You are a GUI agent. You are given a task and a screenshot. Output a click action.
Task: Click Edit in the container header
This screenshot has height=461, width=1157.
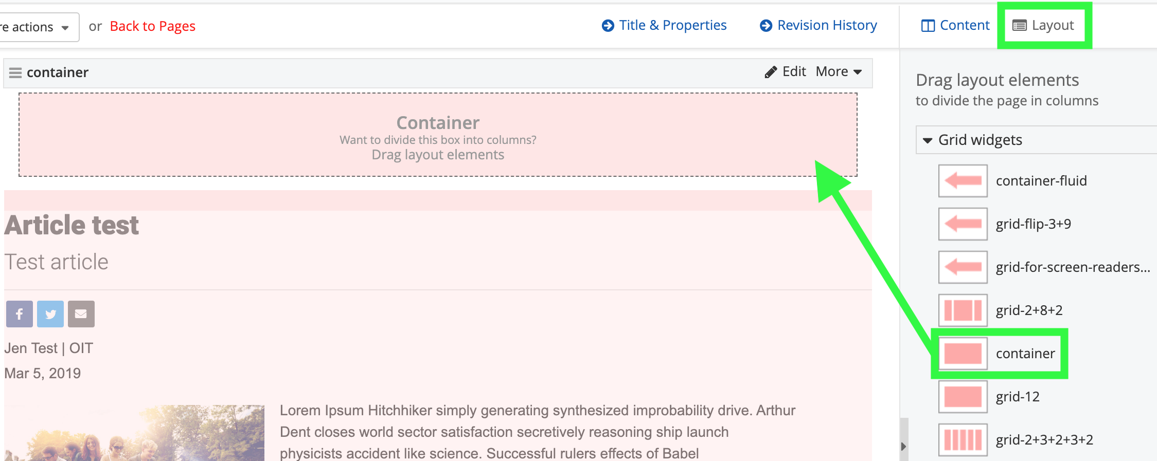tap(786, 71)
